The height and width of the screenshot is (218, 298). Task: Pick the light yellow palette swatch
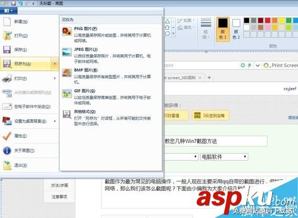[x=282, y=27]
